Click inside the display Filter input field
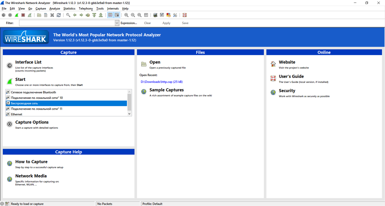The image size is (385, 206). (x=67, y=23)
